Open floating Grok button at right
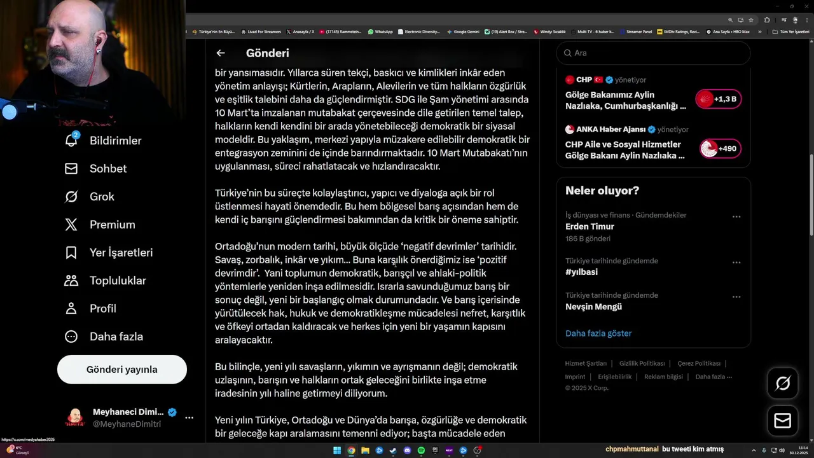This screenshot has height=458, width=814. click(783, 383)
